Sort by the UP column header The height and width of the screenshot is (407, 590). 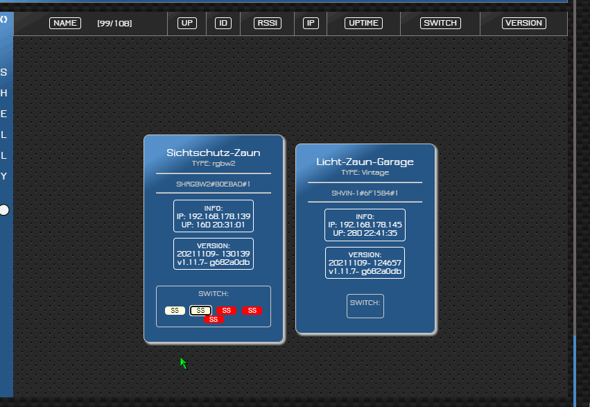click(x=187, y=23)
